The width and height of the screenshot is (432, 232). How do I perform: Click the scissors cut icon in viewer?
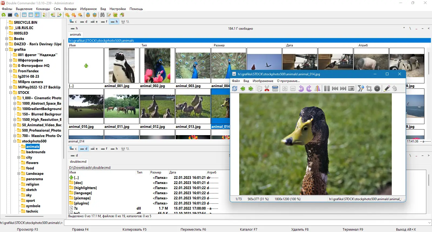point(267,89)
